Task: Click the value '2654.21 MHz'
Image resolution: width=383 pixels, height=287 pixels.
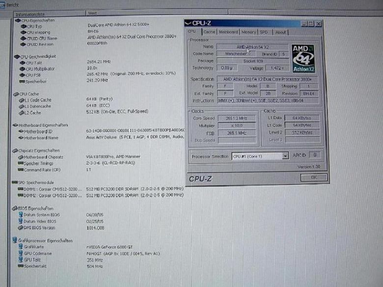Action: point(99,62)
